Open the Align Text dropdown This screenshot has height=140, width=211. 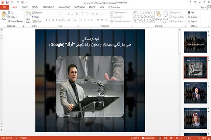116,17
